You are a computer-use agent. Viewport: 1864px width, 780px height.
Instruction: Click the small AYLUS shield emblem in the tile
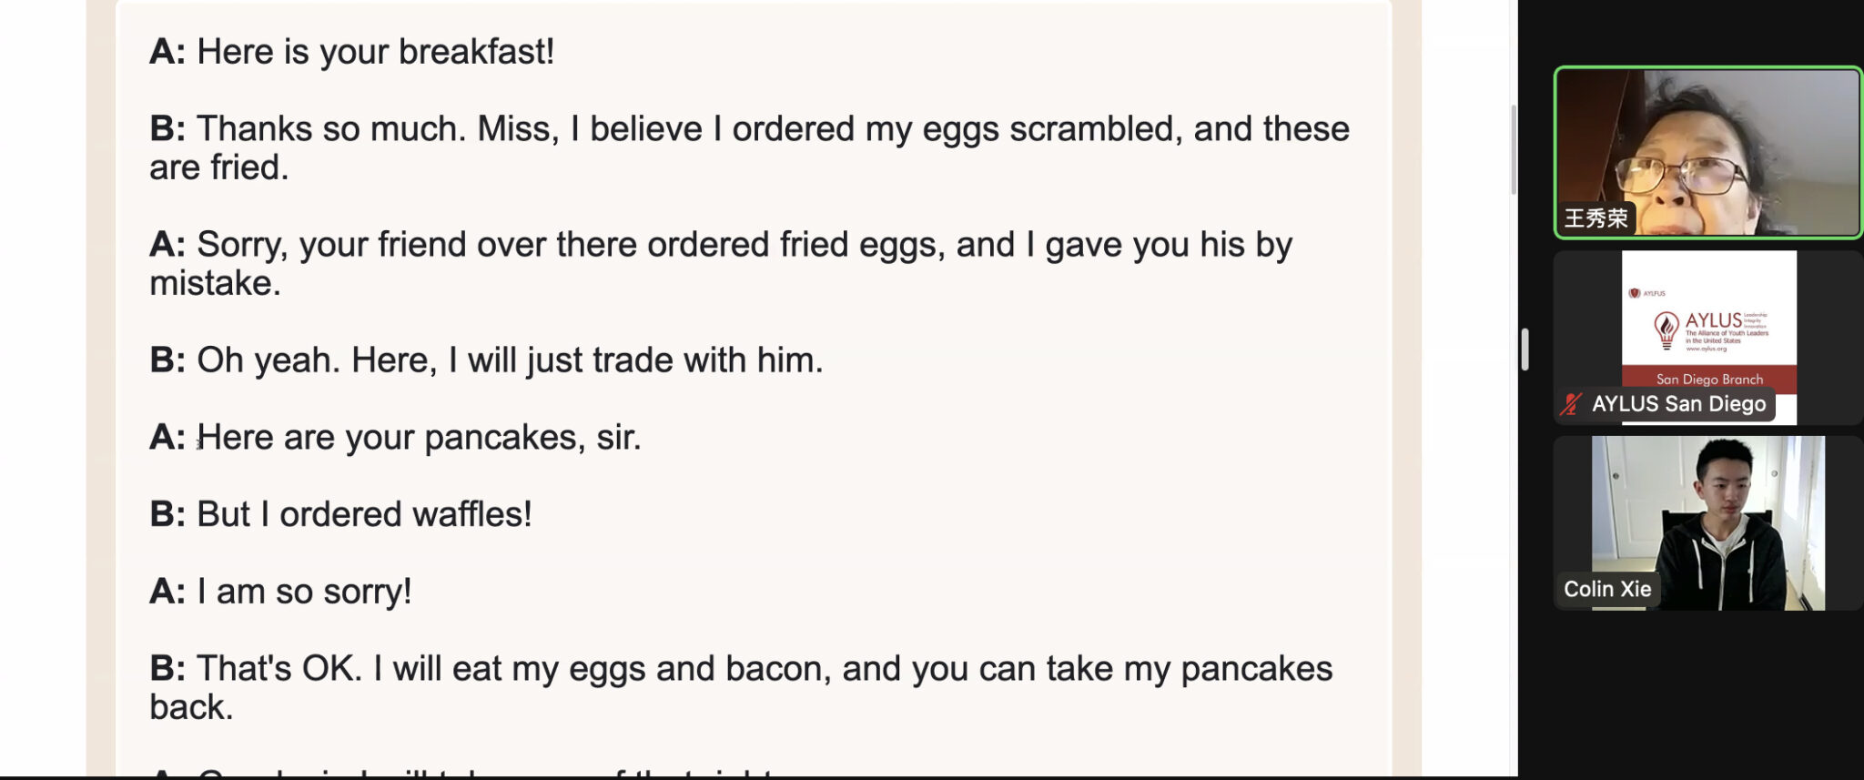click(x=1635, y=293)
